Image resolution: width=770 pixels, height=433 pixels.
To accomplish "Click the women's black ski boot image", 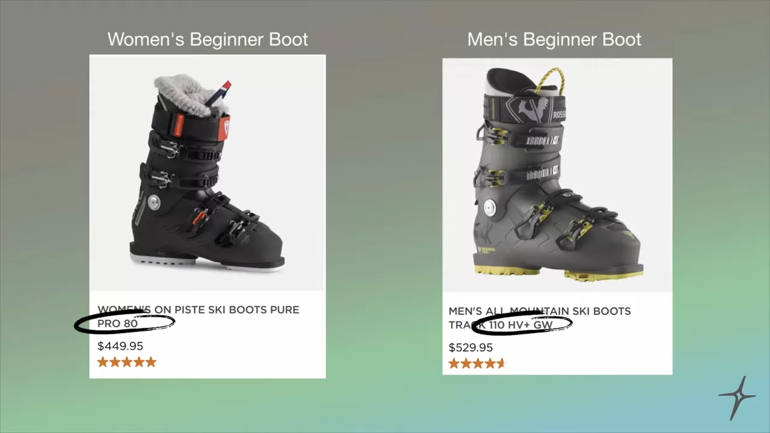I will tap(208, 173).
